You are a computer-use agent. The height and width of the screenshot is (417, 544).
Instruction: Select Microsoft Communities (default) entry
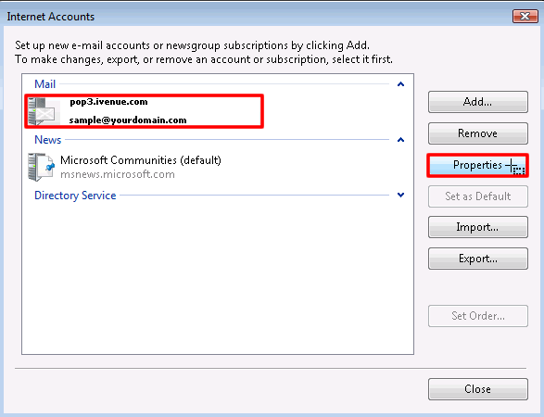tap(141, 160)
